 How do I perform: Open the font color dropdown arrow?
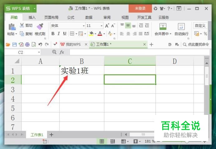tap(104, 34)
